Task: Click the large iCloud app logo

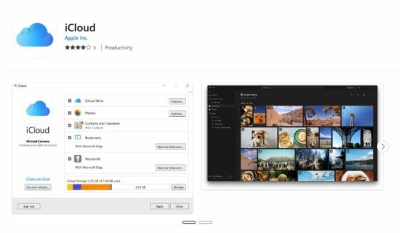Action: [x=34, y=35]
